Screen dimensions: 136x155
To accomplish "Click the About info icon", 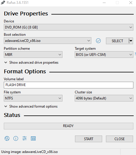I will coord(16,138).
